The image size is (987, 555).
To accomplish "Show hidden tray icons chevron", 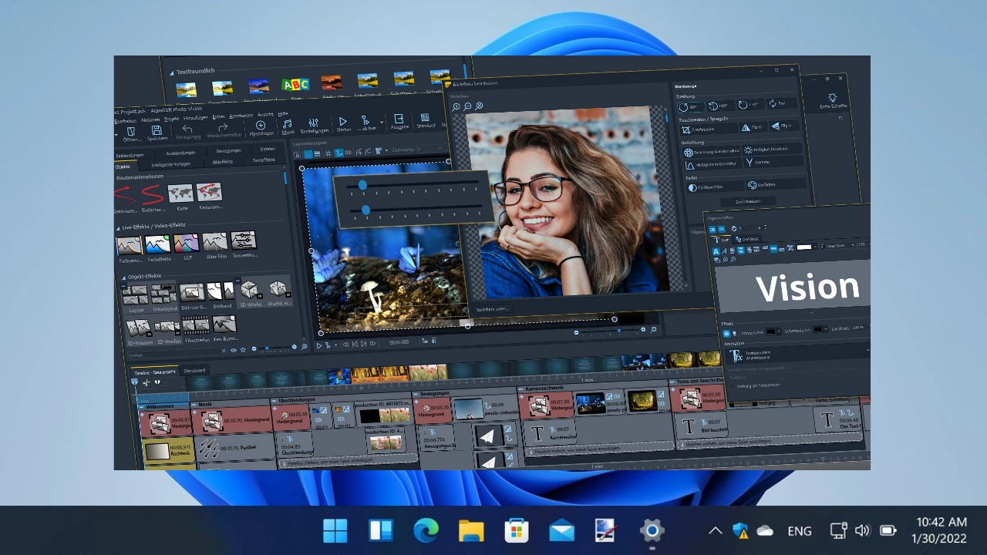I will pyautogui.click(x=715, y=530).
